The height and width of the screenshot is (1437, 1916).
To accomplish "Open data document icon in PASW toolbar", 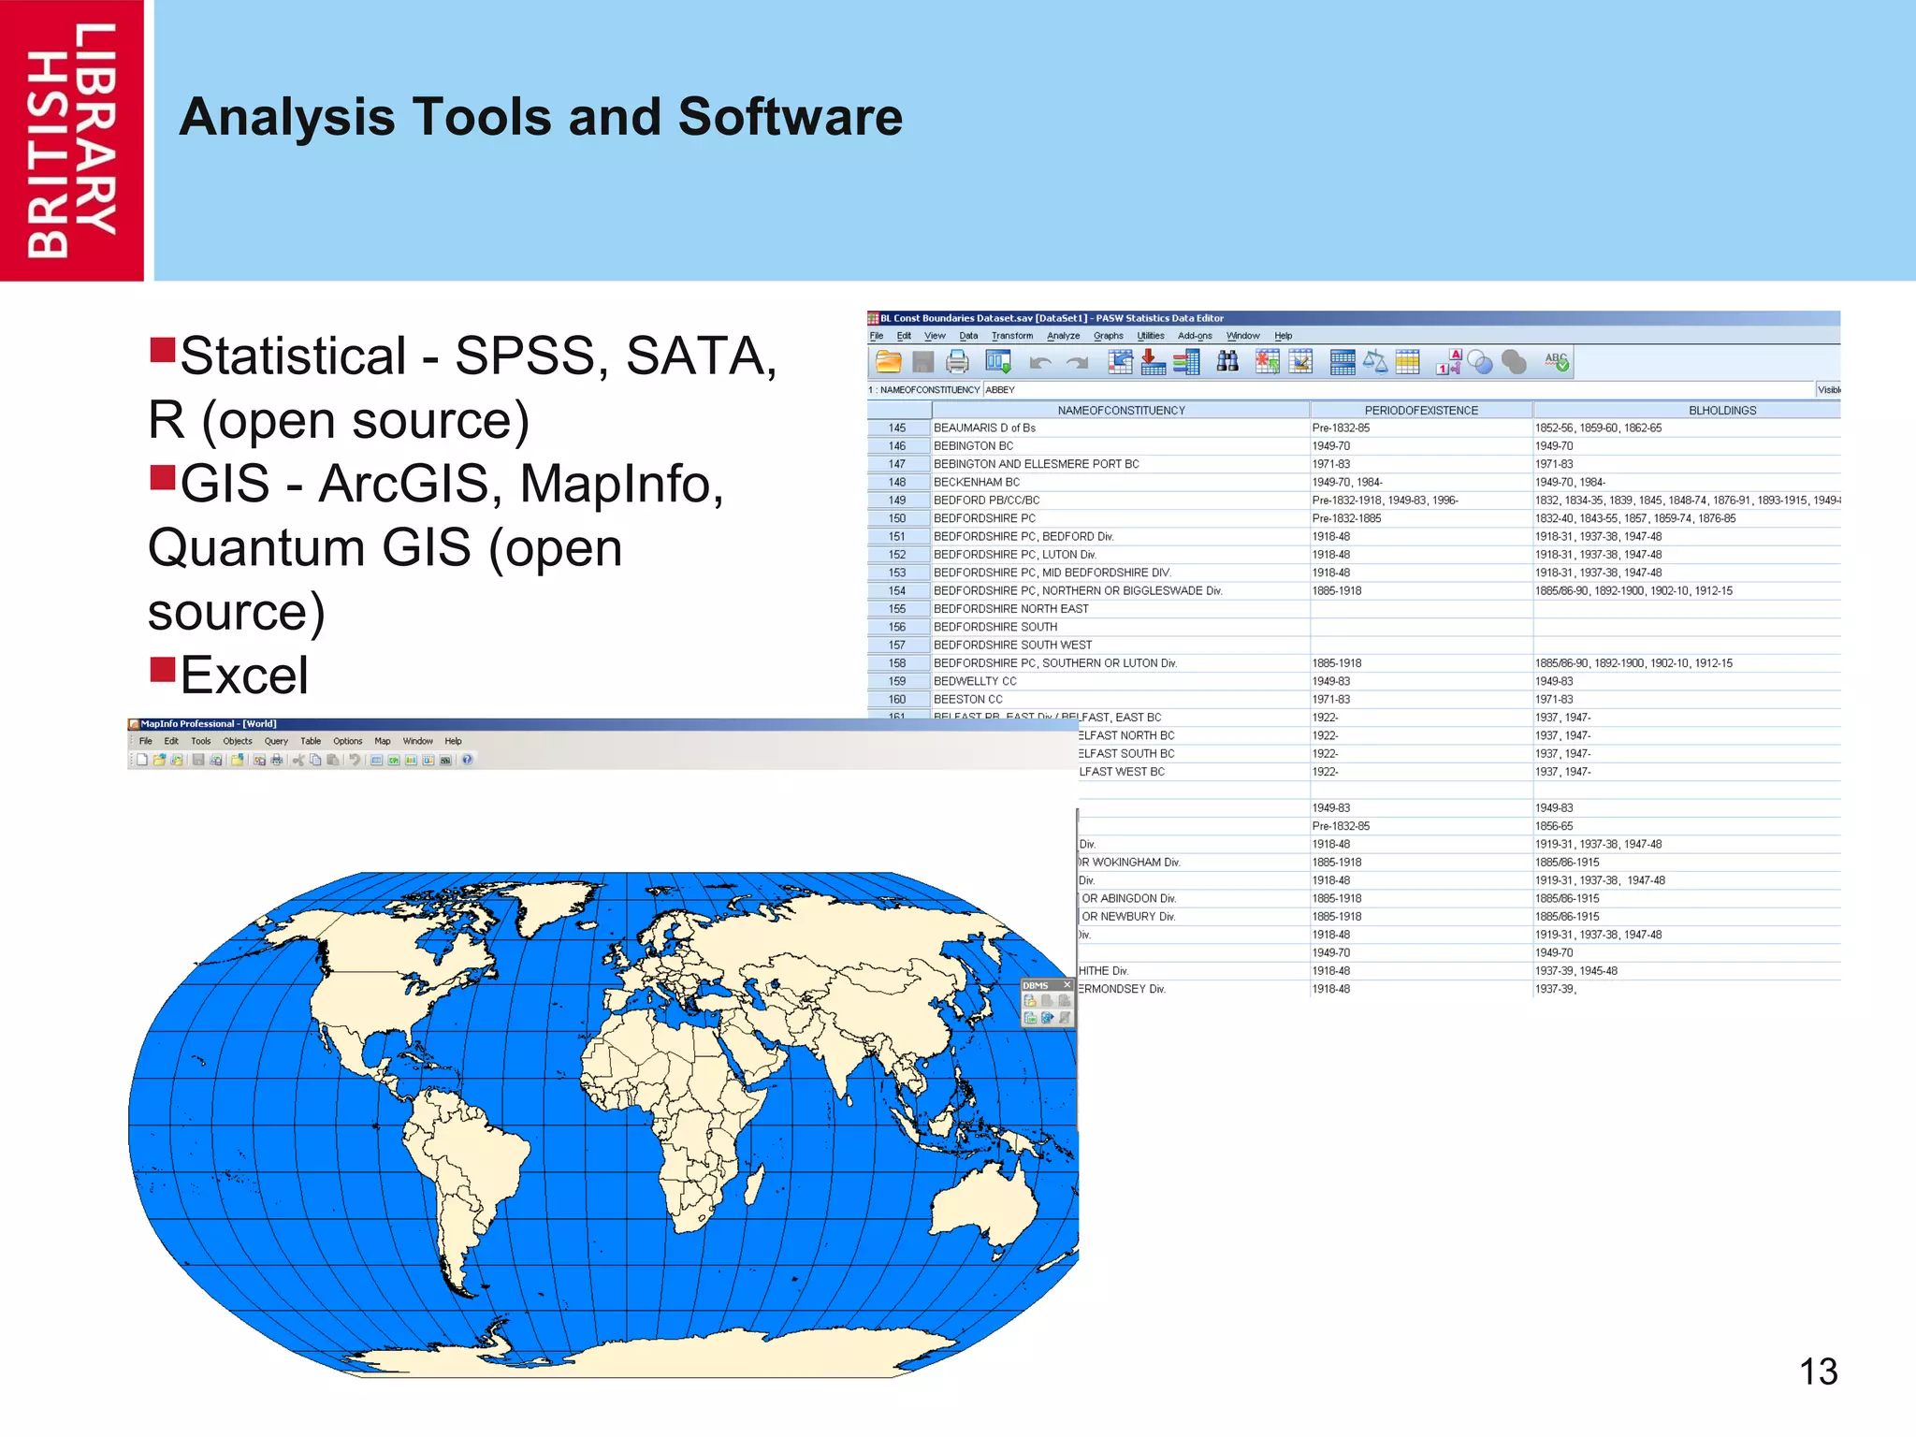I will click(888, 362).
